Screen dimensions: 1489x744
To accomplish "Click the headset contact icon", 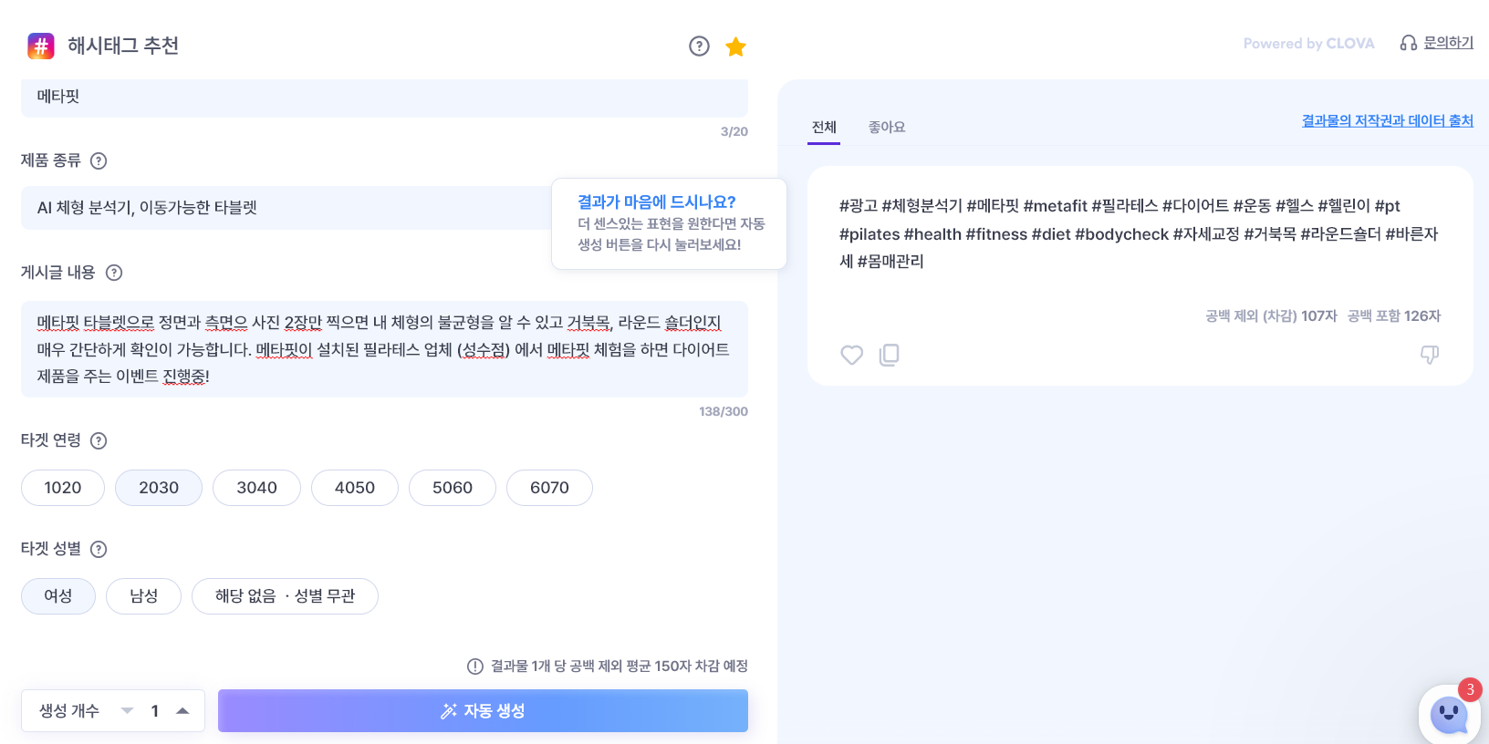I will click(1409, 43).
